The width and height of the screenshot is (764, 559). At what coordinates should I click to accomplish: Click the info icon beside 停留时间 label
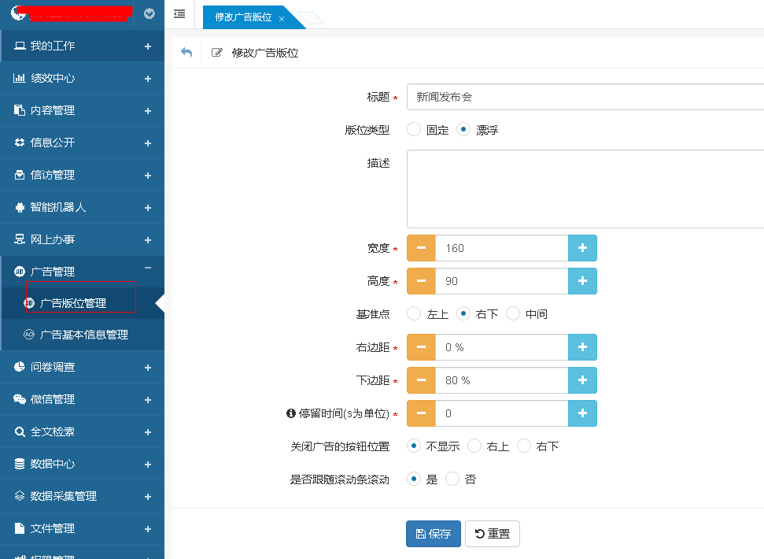(x=290, y=413)
